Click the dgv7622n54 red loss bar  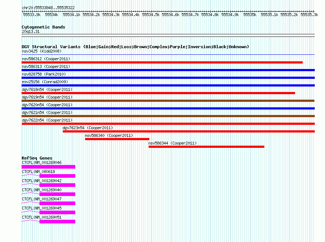168,124
